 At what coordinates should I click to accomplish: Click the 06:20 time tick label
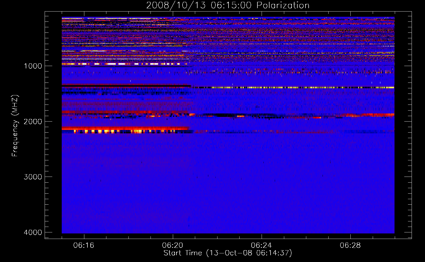click(173, 245)
